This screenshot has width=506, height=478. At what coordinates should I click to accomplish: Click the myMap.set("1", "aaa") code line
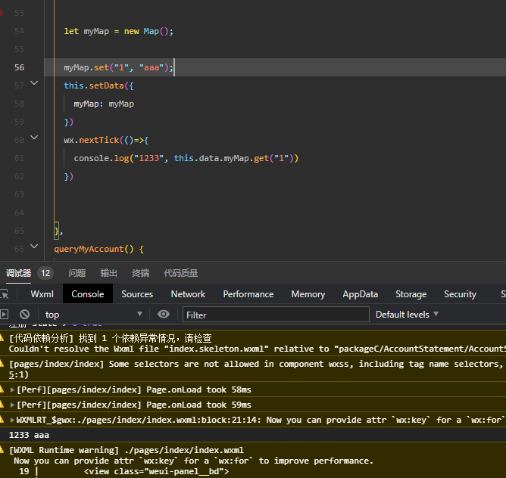click(118, 67)
